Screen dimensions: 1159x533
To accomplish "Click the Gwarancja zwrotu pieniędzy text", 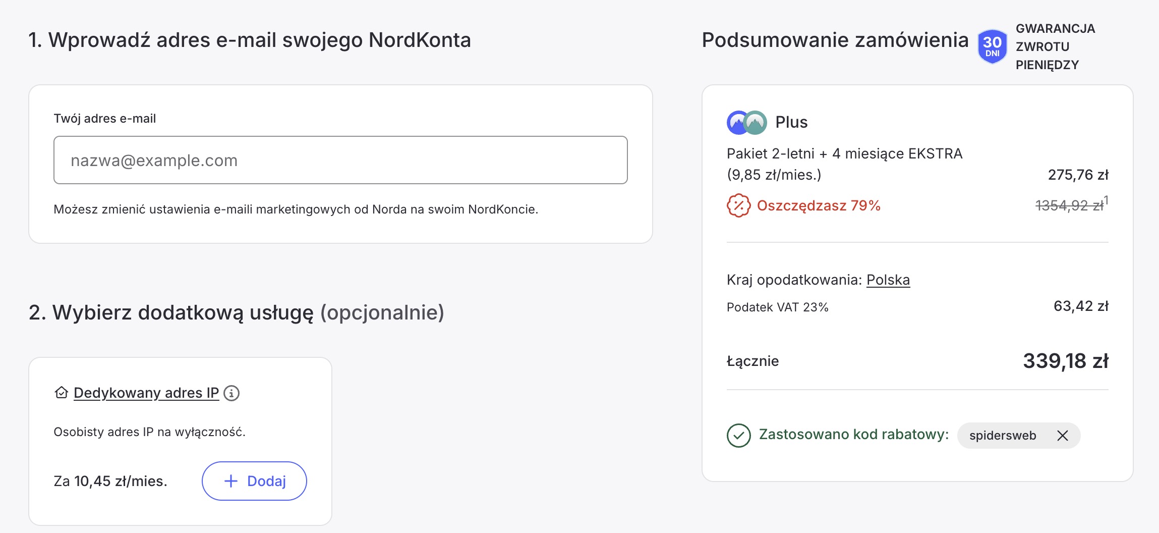I will (x=1055, y=46).
